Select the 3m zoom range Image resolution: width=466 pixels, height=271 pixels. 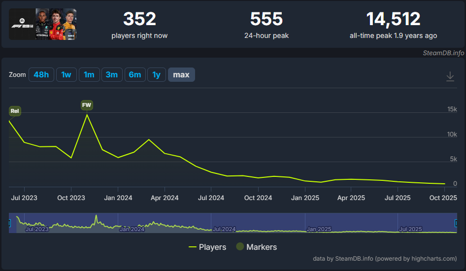[112, 74]
